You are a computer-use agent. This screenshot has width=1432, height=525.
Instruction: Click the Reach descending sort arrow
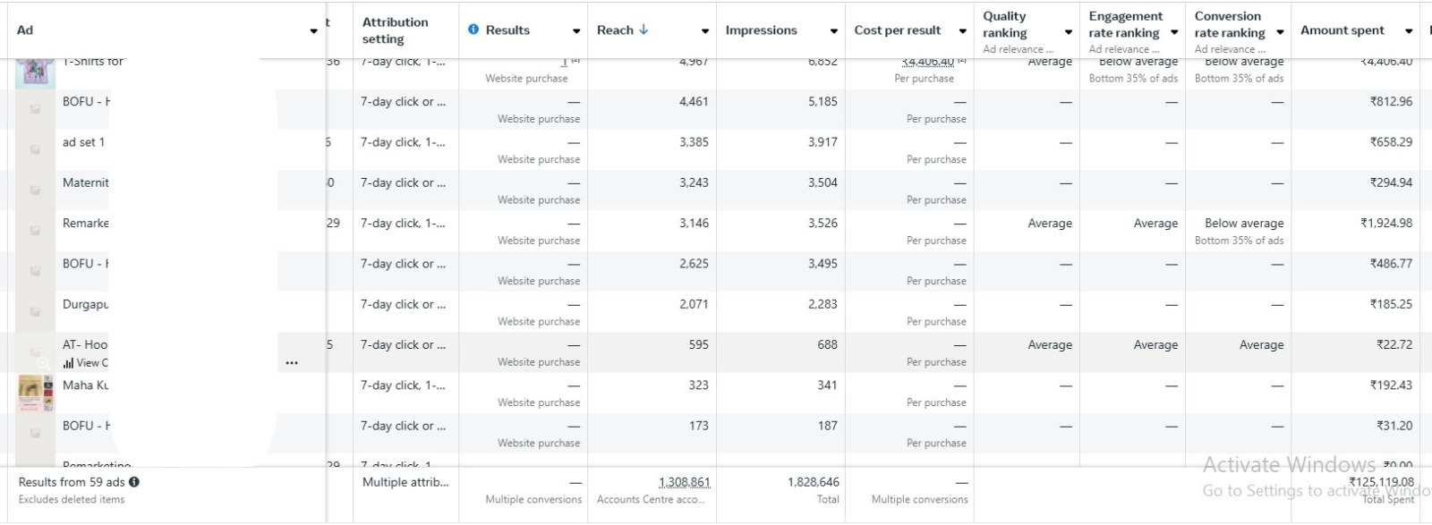[644, 30]
